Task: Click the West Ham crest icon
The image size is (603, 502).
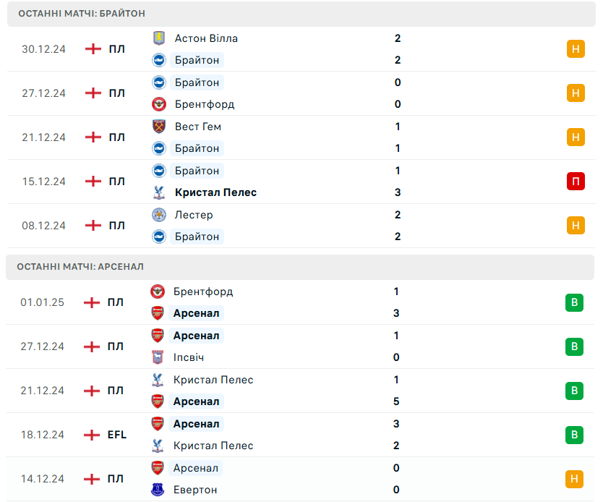Action: [159, 127]
